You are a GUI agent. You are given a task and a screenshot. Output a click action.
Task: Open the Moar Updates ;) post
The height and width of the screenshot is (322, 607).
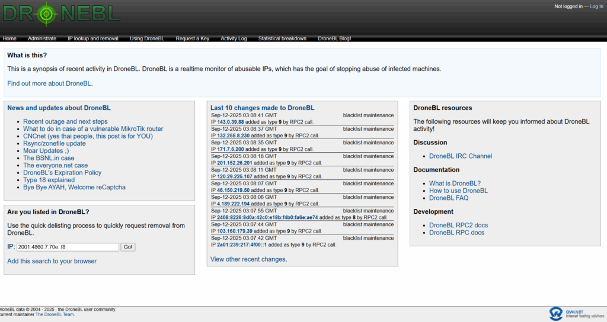tap(46, 151)
